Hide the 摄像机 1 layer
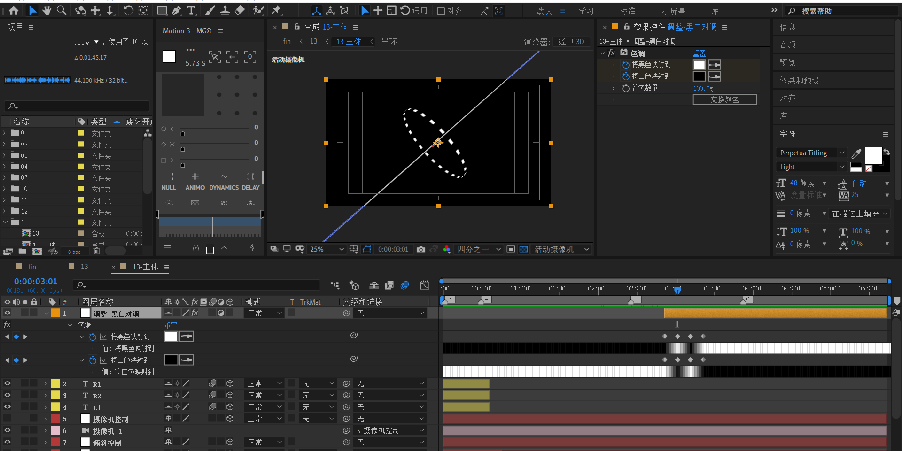 pyautogui.click(x=7, y=430)
